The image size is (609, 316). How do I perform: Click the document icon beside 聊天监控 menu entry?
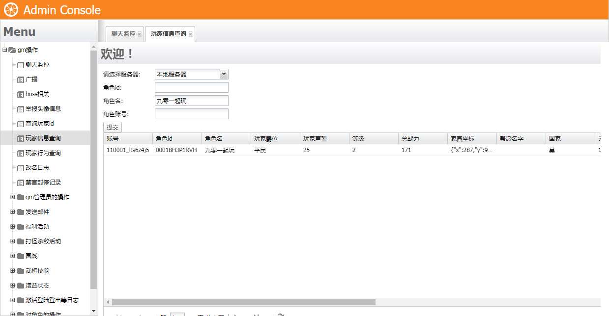click(x=20, y=64)
